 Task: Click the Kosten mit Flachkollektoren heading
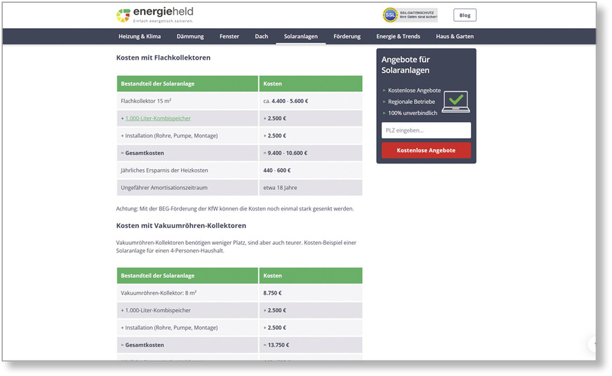coord(163,58)
